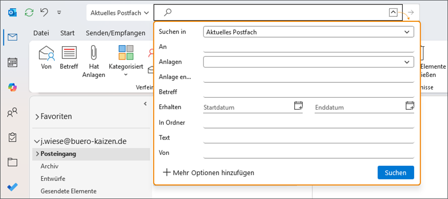The width and height of the screenshot is (448, 199).
Task: Open the Enddatum calendar picker
Action: tap(410, 105)
